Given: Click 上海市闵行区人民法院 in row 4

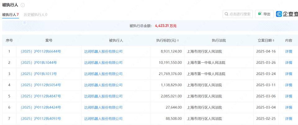Looking at the screenshot, I should 204,85.
